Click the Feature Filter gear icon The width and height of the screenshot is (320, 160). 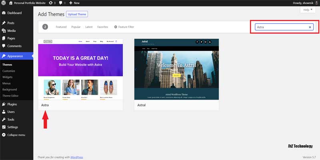tap(116, 27)
